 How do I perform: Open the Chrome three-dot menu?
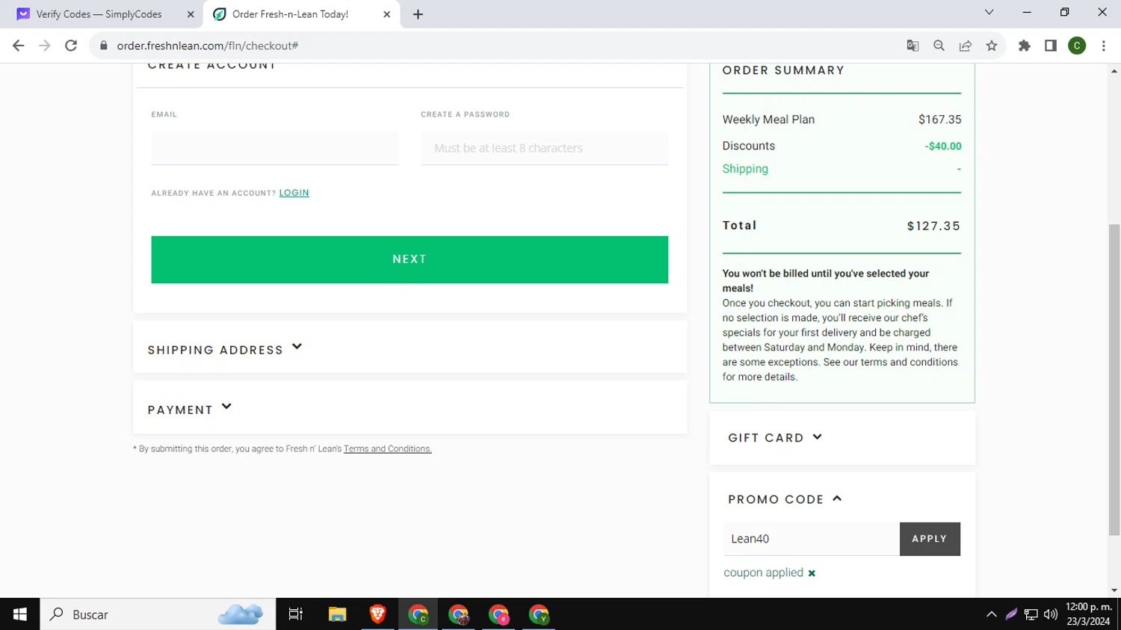point(1104,46)
